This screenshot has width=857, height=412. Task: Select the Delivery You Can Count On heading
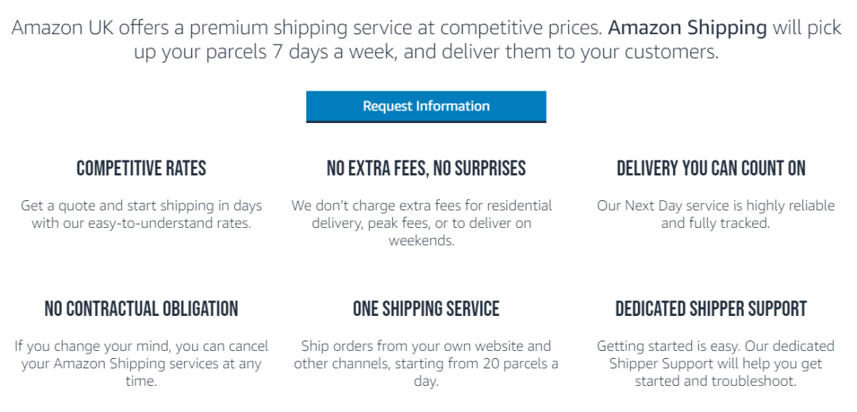pos(711,168)
